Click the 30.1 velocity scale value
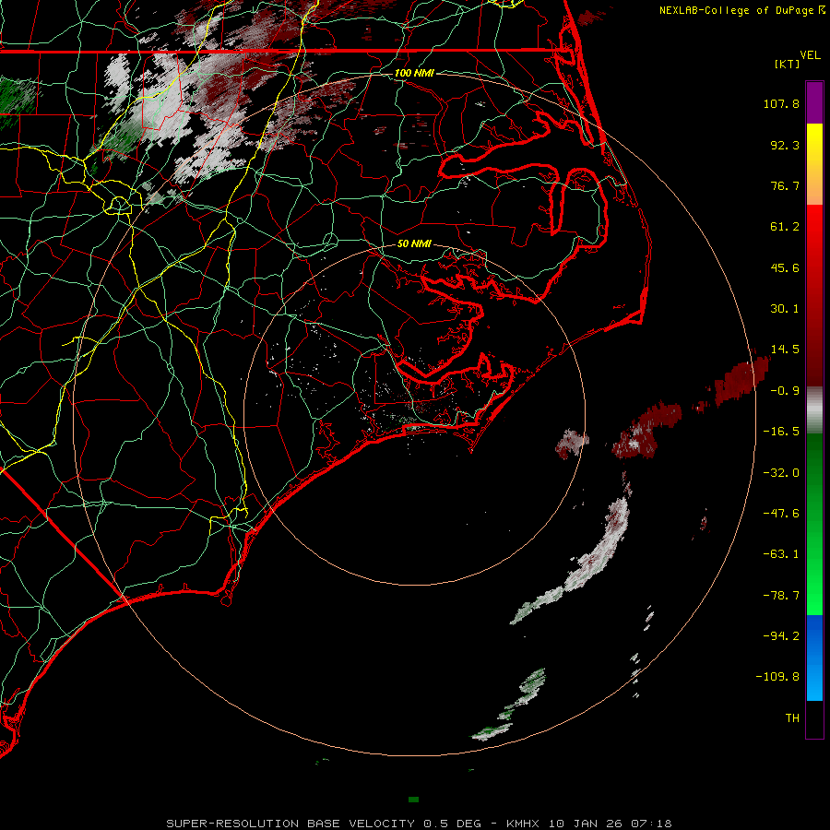The height and width of the screenshot is (830, 830). 785,309
